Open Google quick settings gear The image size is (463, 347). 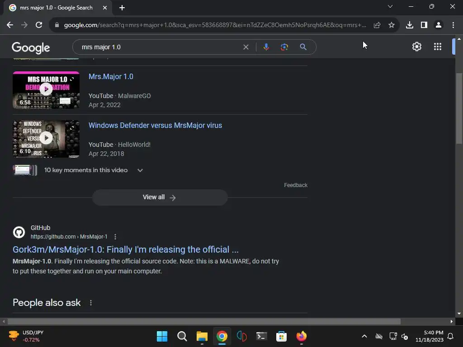pyautogui.click(x=416, y=47)
